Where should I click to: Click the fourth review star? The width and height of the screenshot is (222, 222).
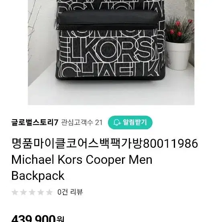click(x=41, y=192)
